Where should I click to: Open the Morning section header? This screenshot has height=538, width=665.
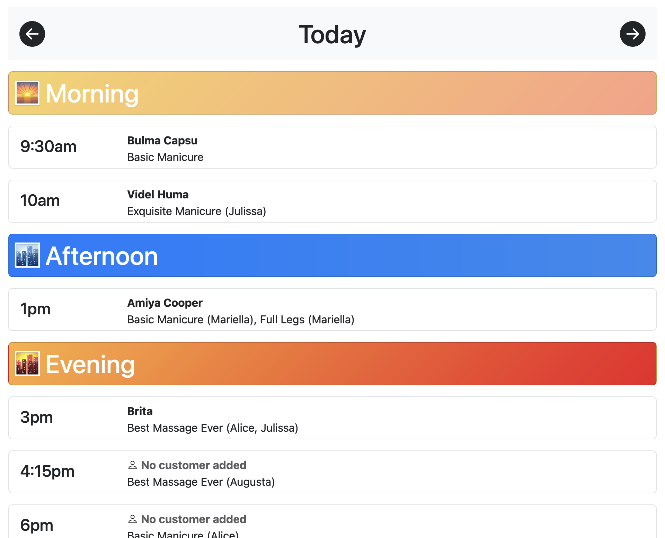[332, 93]
